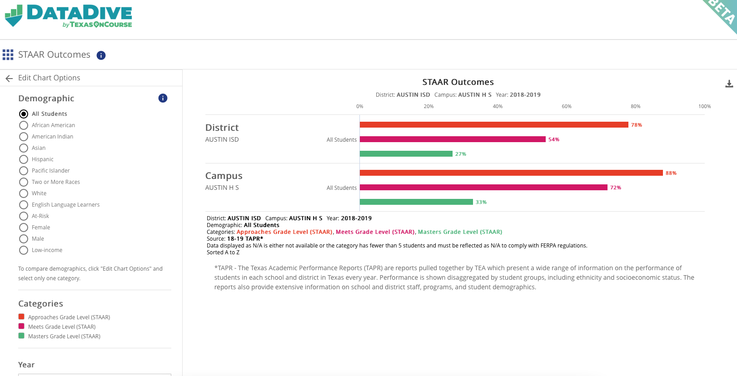
Task: Click pink Meets Grade Level legend text
Action: (375, 232)
